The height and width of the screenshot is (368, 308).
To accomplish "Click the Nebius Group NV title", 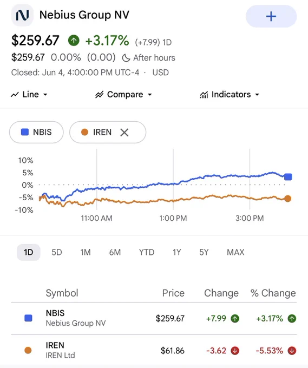I will [x=84, y=15].
